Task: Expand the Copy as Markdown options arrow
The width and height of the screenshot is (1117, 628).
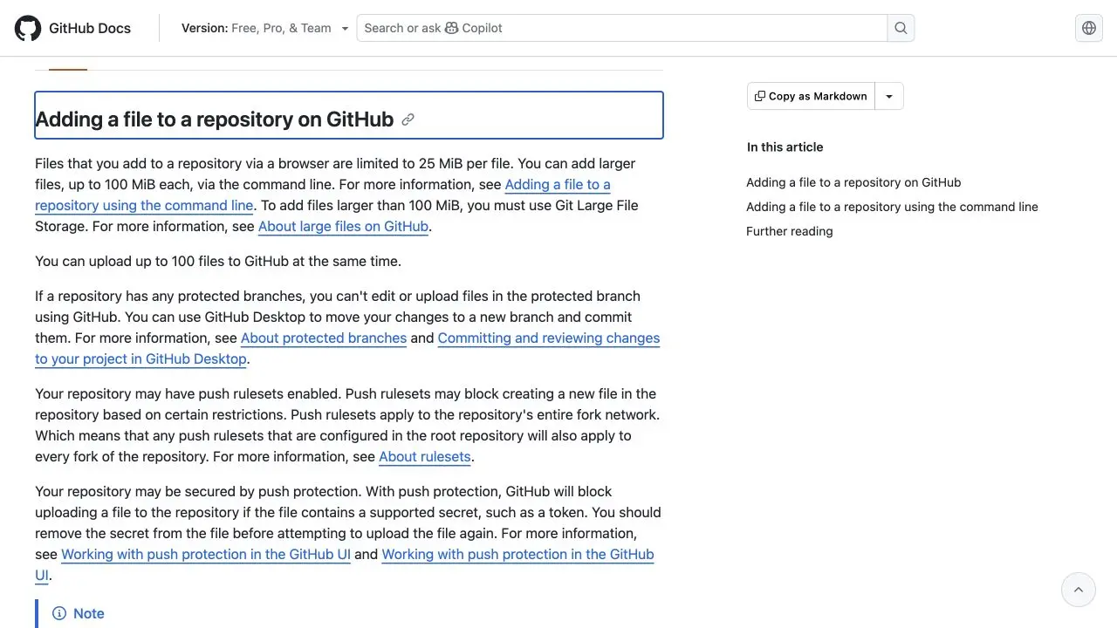Action: 889,96
